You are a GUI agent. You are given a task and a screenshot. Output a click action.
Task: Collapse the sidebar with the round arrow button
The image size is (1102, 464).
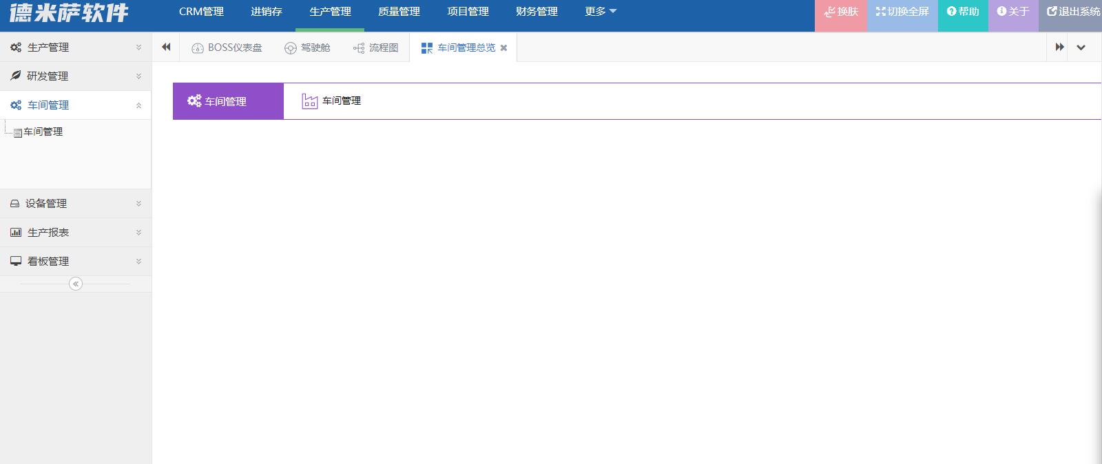pyautogui.click(x=76, y=284)
